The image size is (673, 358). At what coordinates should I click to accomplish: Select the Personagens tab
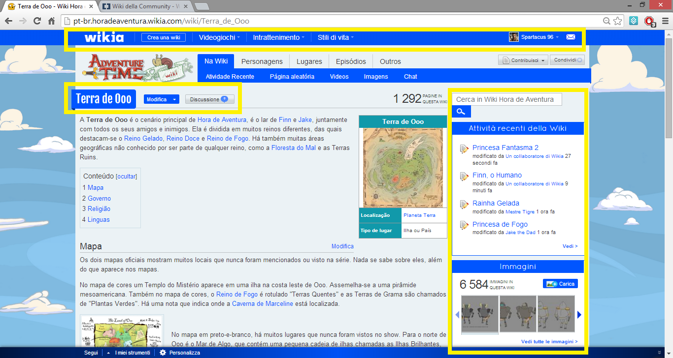point(262,61)
